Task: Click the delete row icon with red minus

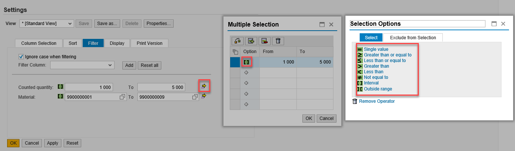Action: point(264,41)
